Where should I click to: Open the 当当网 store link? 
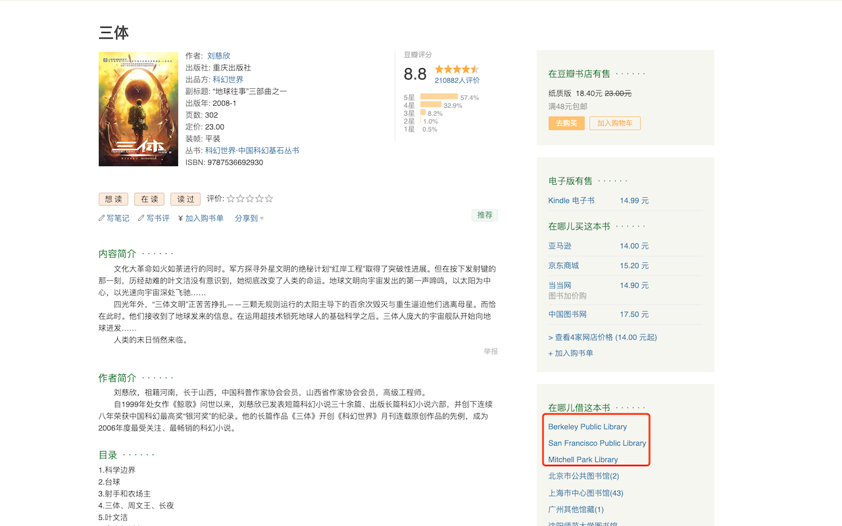(560, 285)
